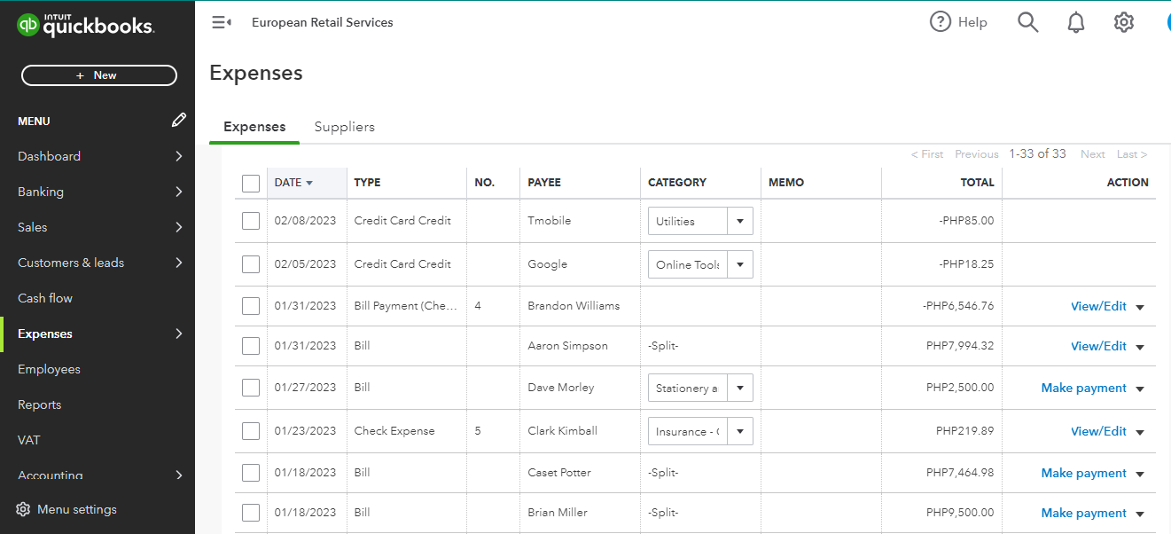
Task: Open View/Edit for Brandon Williams payment
Action: (1098, 306)
